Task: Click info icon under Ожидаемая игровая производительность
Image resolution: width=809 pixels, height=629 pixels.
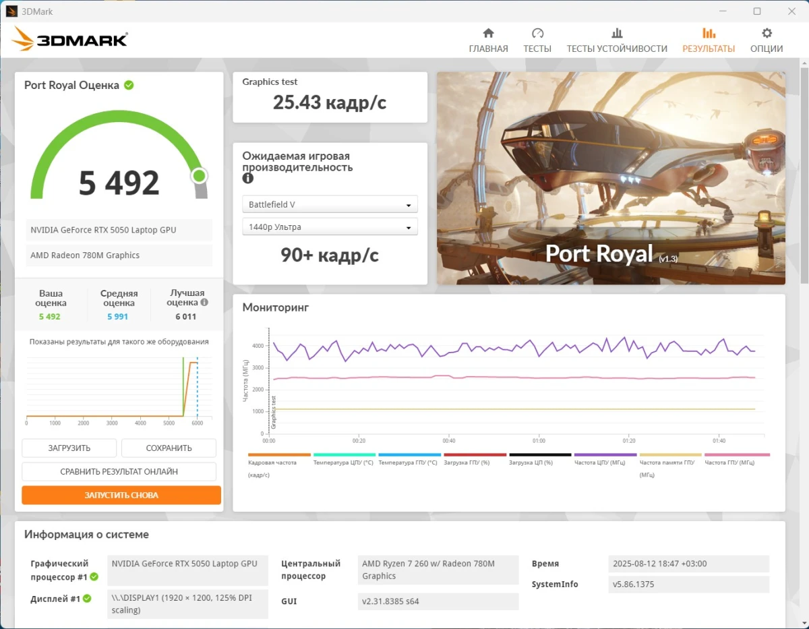Action: coord(247,178)
